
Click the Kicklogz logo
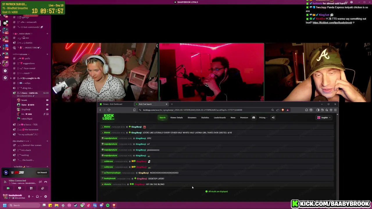[x=108, y=117]
